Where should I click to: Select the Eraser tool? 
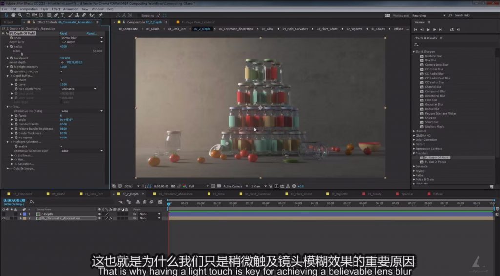83,15
